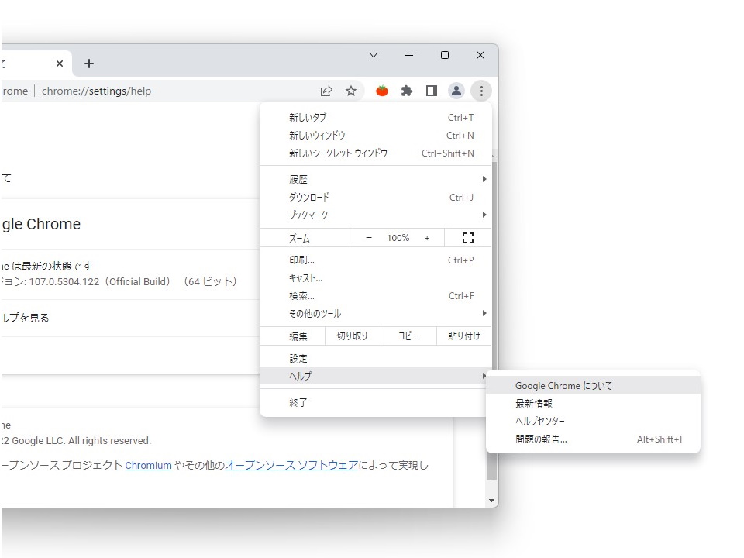Viewport: 744px width, 558px height.
Task: Open the side panel icon
Action: click(431, 91)
